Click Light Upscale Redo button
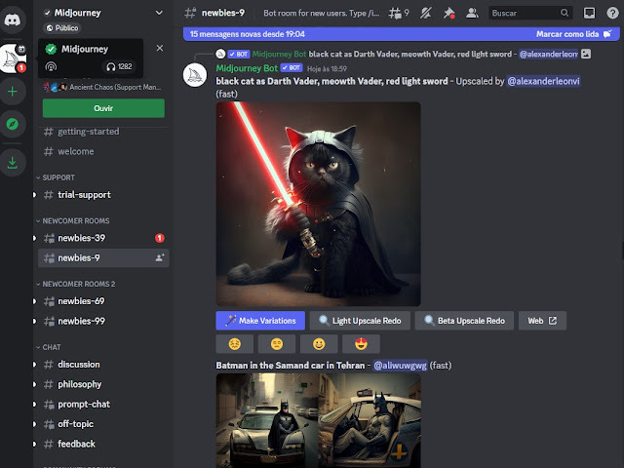The image size is (624, 468). [360, 321]
